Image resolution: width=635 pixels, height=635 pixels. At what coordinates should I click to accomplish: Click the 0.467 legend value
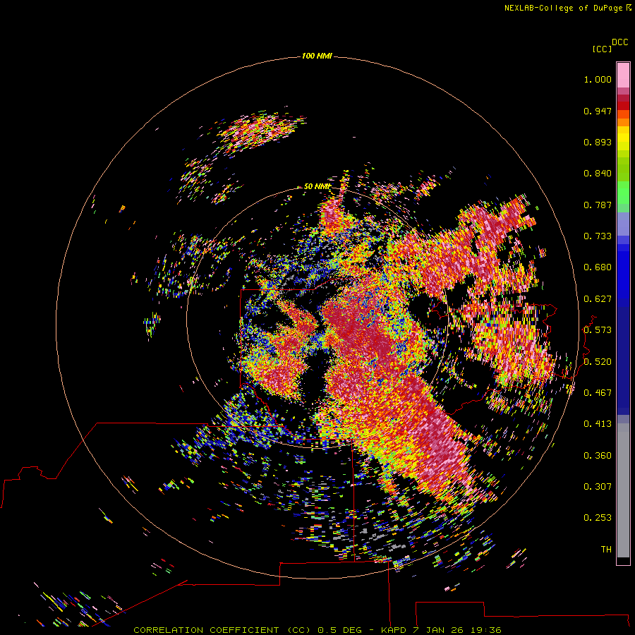point(598,392)
